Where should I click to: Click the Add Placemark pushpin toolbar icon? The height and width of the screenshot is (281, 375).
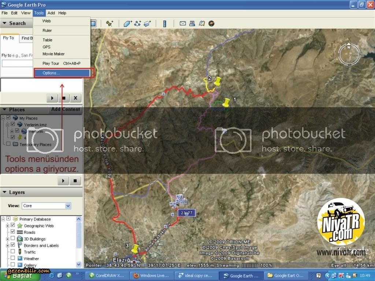pyautogui.click(x=109, y=23)
